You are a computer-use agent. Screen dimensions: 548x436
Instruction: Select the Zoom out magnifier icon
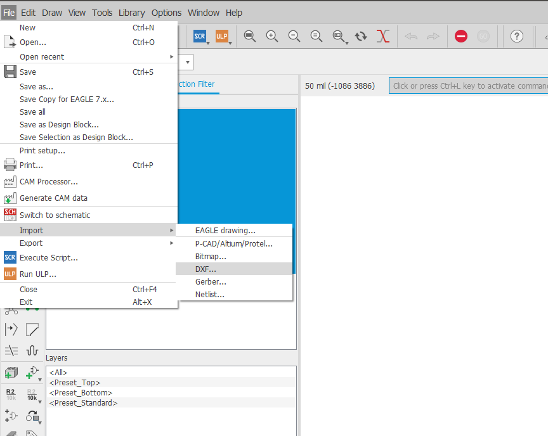pos(294,36)
